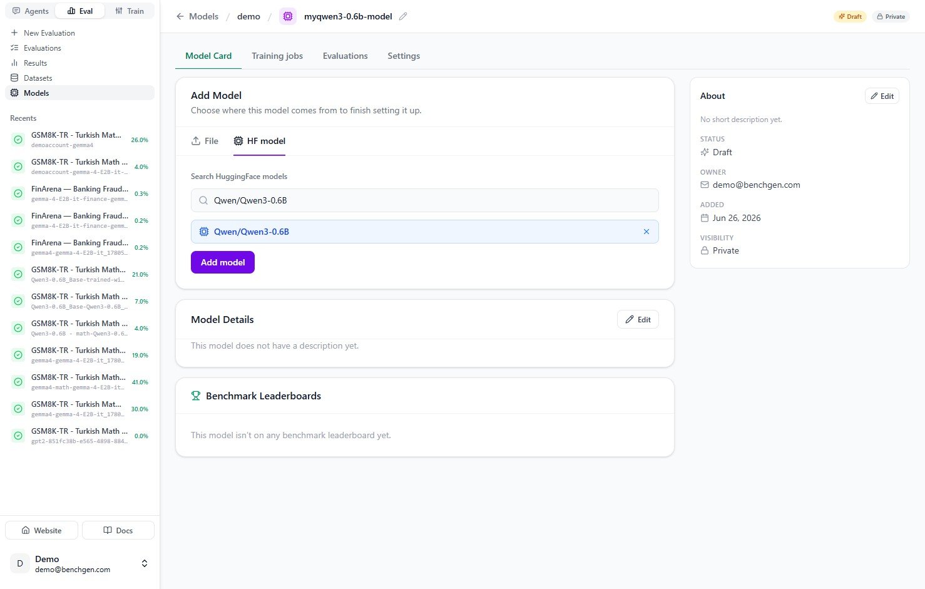This screenshot has width=925, height=589.
Task: Click the purple model chip icon in header
Action: coord(288,16)
